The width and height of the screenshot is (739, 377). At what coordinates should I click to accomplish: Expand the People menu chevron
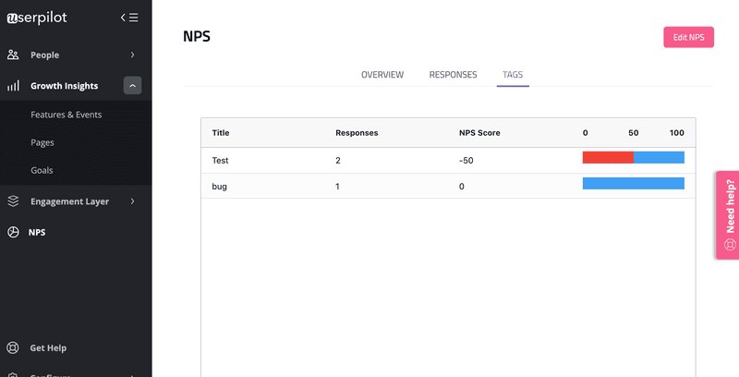pyautogui.click(x=132, y=55)
